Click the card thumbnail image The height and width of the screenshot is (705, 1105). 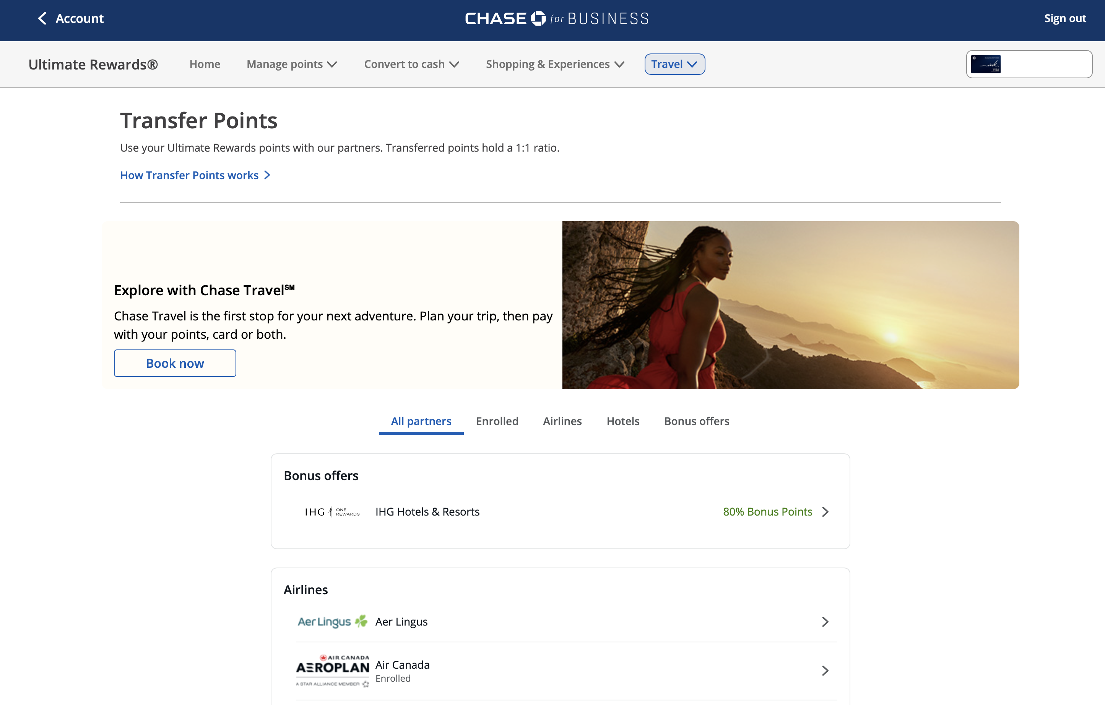pyautogui.click(x=986, y=64)
